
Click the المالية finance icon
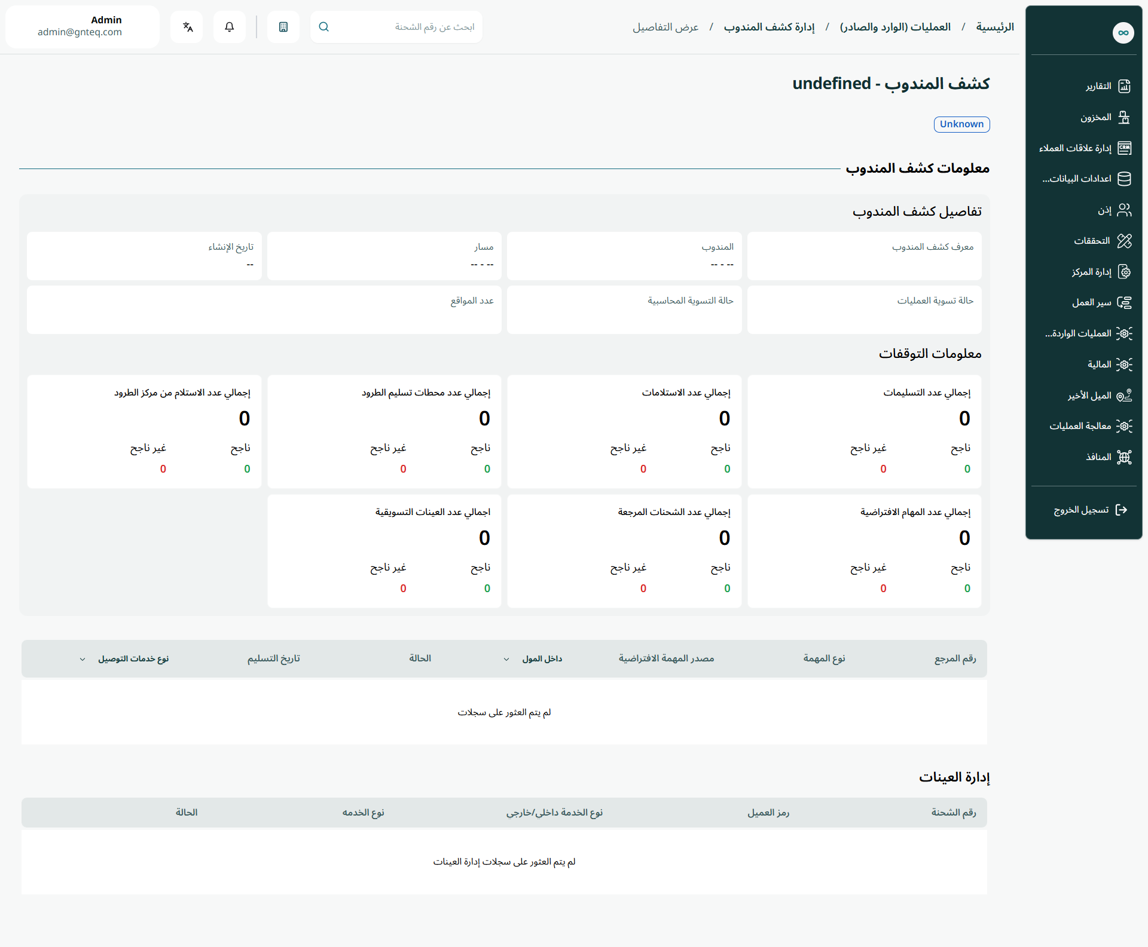tap(1124, 364)
